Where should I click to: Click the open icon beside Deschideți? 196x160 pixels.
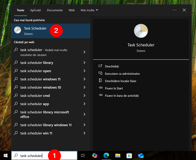(100, 66)
